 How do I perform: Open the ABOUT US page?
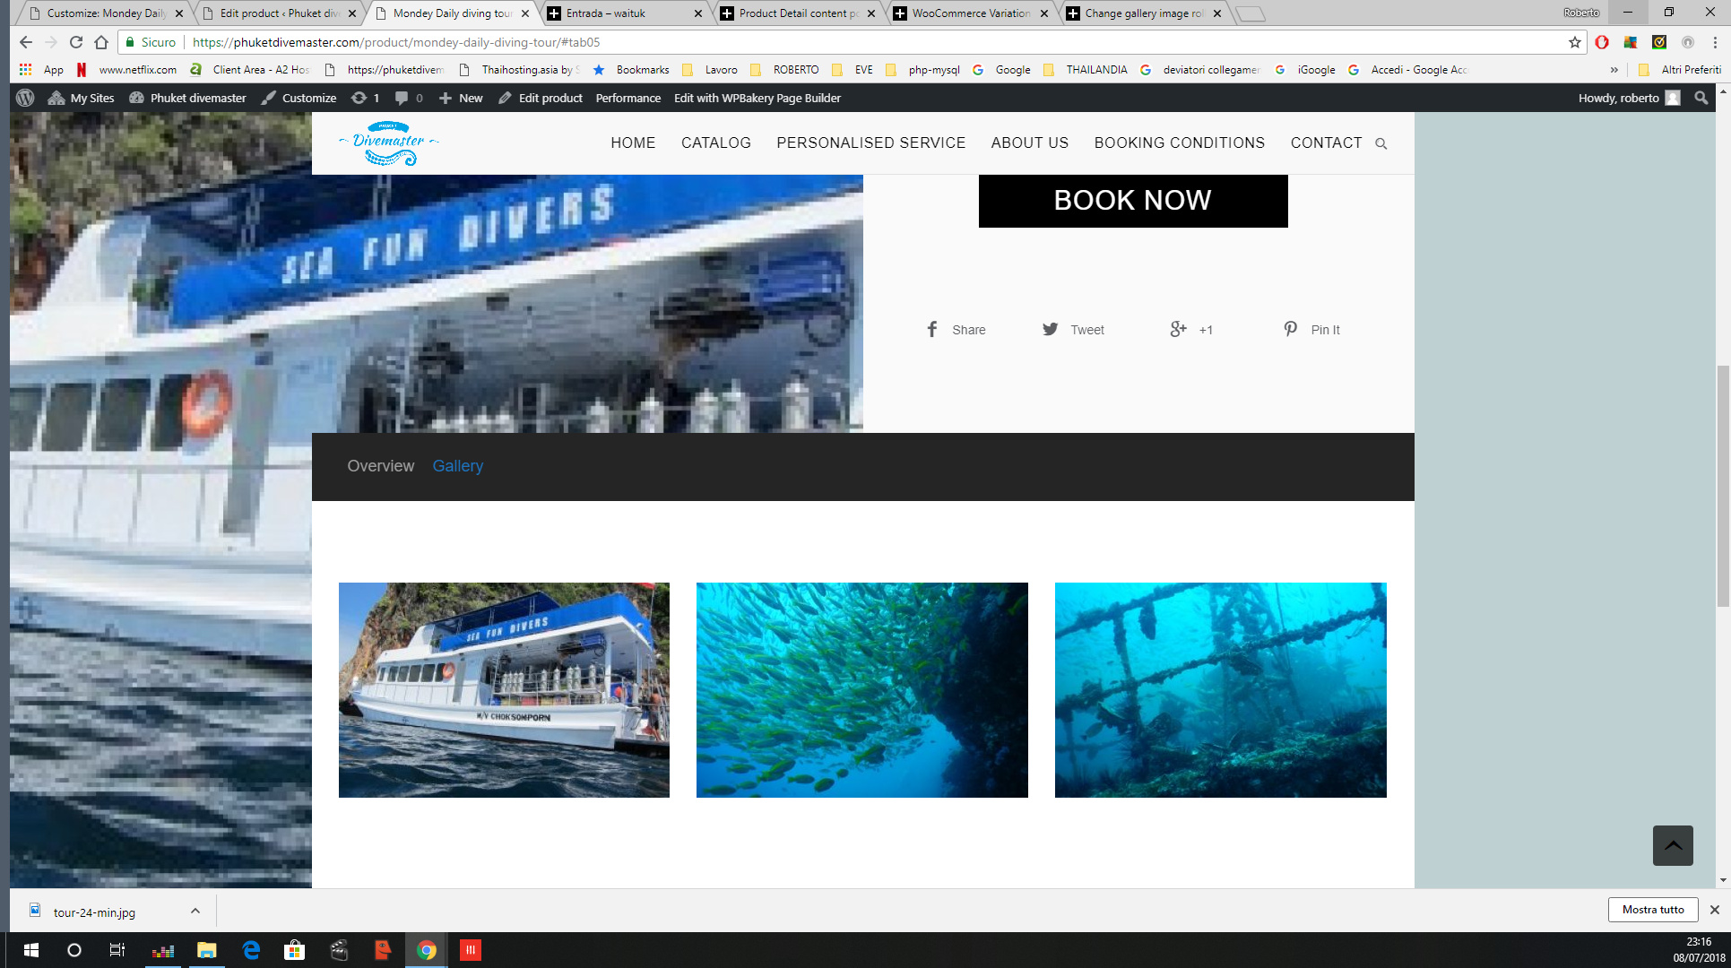coord(1030,143)
